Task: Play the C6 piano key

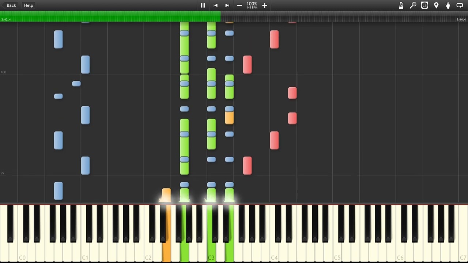Action: tap(400, 252)
